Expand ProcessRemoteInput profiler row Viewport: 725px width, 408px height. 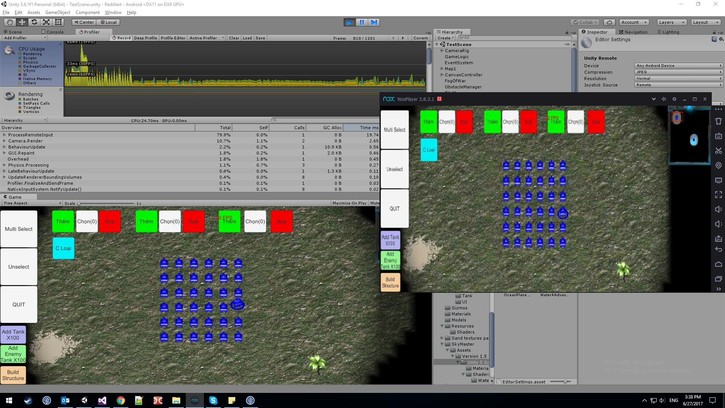pyautogui.click(x=4, y=135)
